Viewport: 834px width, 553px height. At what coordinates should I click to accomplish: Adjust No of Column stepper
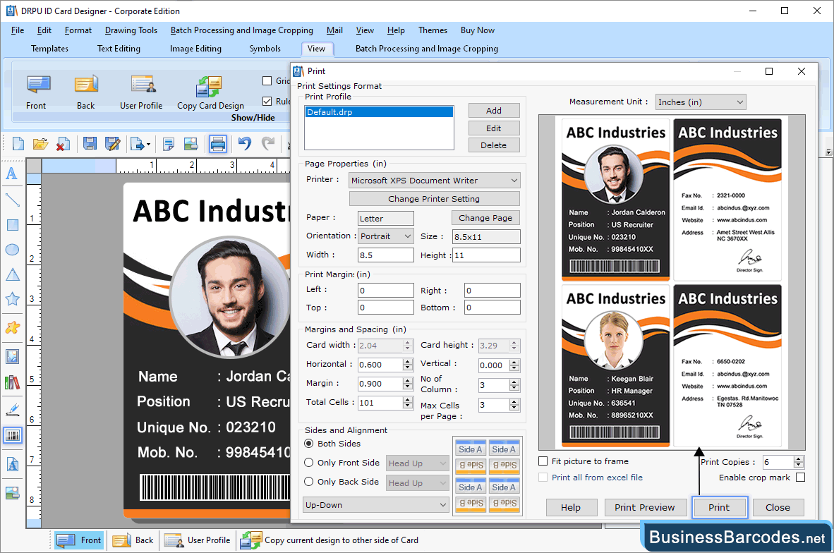tap(514, 386)
